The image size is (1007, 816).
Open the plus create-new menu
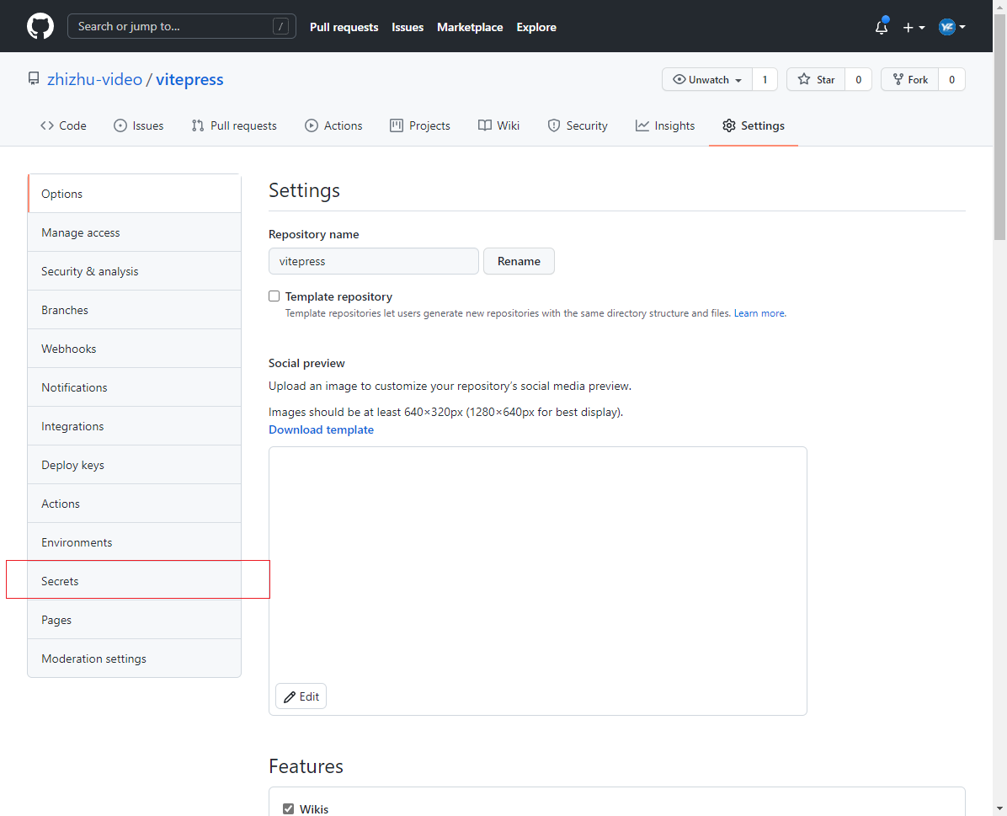point(914,27)
